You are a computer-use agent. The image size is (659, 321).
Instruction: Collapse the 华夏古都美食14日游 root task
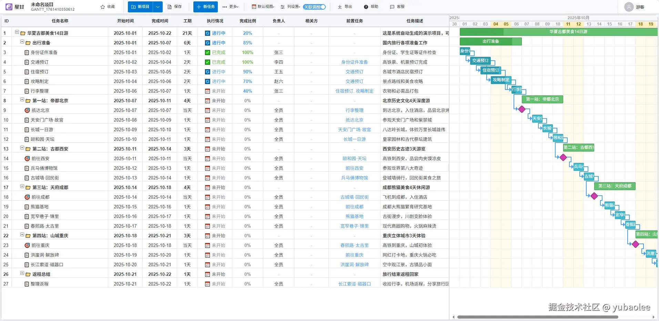coord(17,32)
